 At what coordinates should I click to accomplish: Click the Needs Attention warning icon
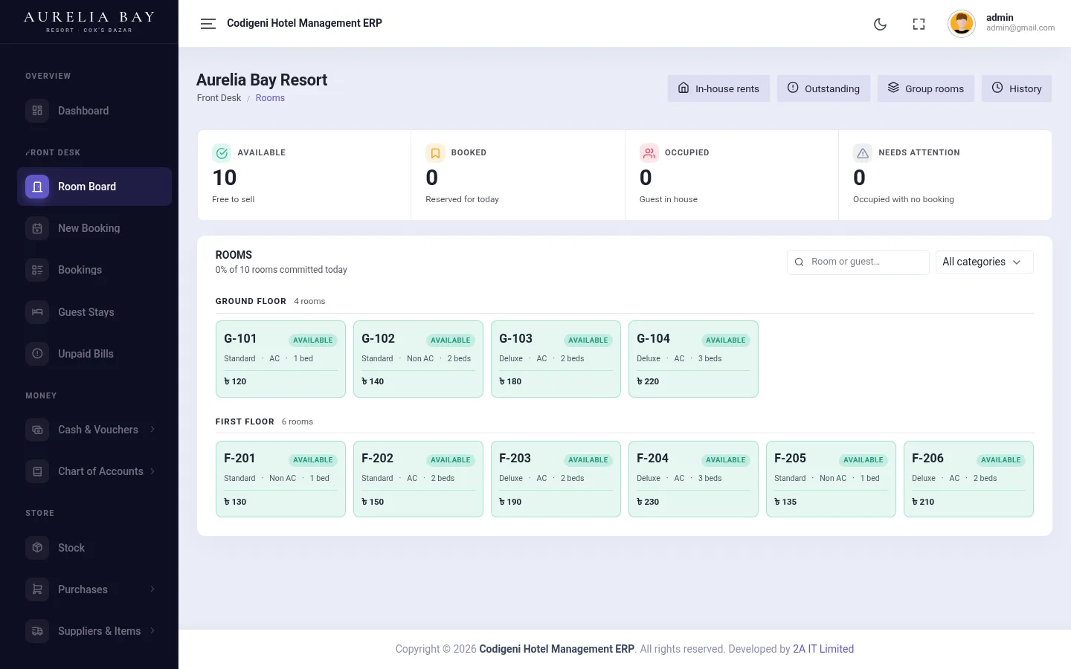tap(863, 153)
